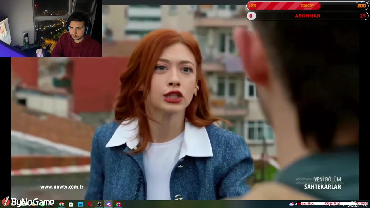The width and height of the screenshot is (370, 208).
Task: Open the Prime Video taskbar icon
Action: click(80, 204)
